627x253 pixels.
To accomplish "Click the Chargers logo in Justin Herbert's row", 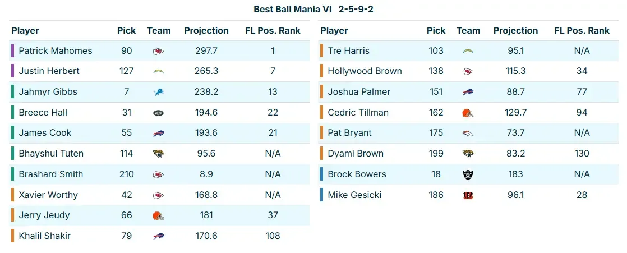I will (x=159, y=71).
